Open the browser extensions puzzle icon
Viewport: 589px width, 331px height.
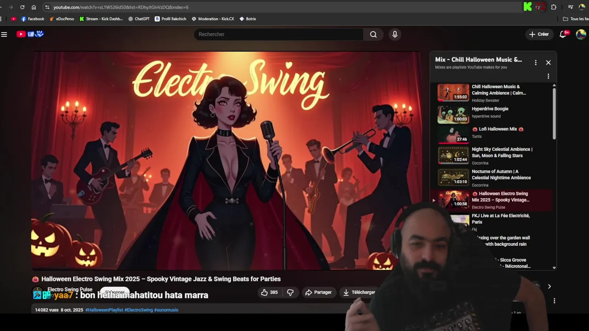554,7
